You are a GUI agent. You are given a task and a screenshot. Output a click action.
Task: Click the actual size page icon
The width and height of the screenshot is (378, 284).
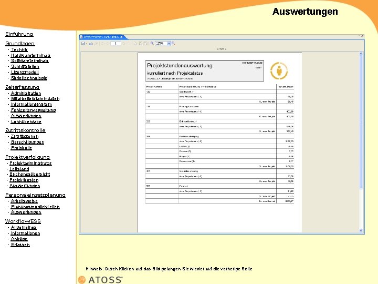(135, 44)
